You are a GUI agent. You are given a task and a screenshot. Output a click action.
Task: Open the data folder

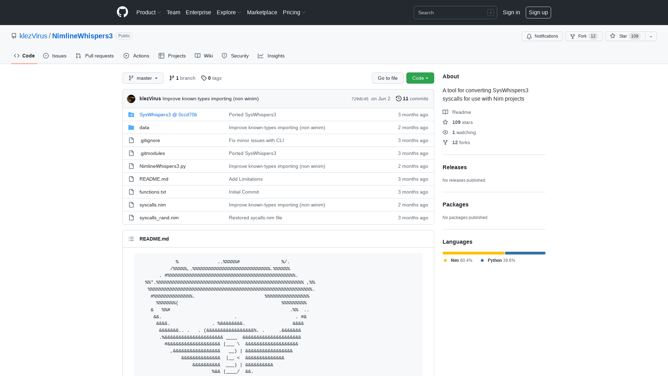[x=144, y=127]
